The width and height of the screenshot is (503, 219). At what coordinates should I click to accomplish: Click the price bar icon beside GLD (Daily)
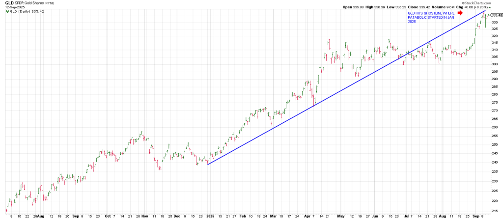coord(6,11)
